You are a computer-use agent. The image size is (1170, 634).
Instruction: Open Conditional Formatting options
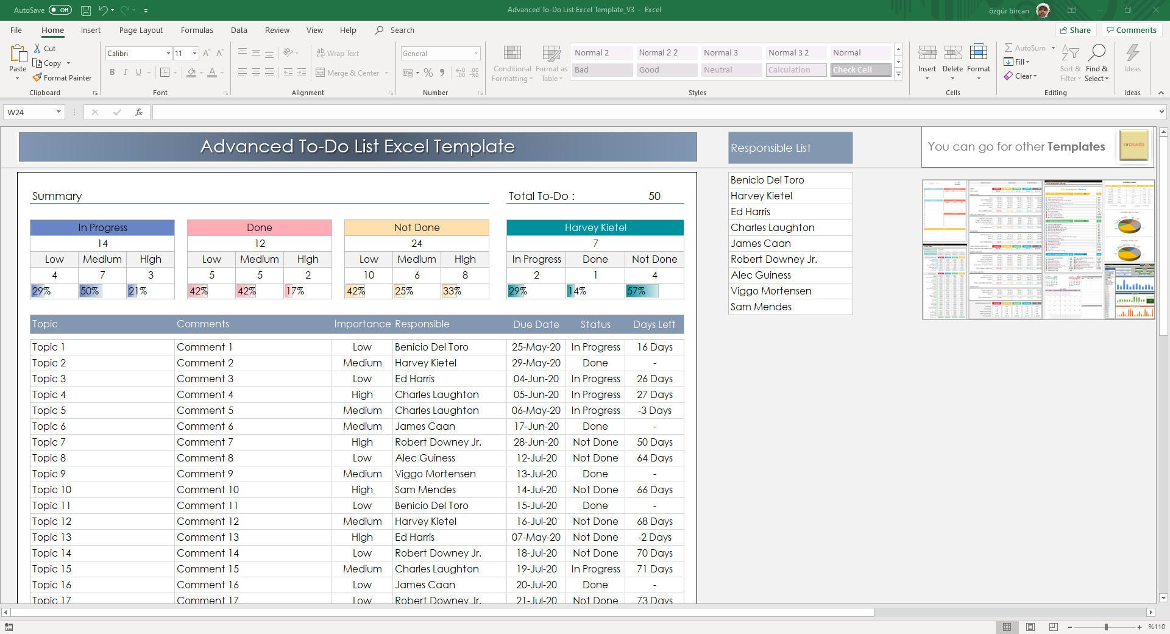click(x=512, y=61)
